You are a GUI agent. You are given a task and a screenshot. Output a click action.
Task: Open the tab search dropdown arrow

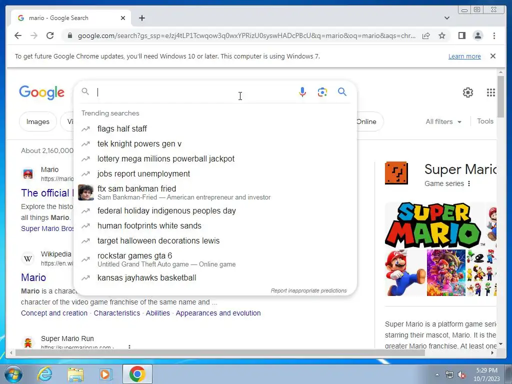pyautogui.click(x=446, y=18)
